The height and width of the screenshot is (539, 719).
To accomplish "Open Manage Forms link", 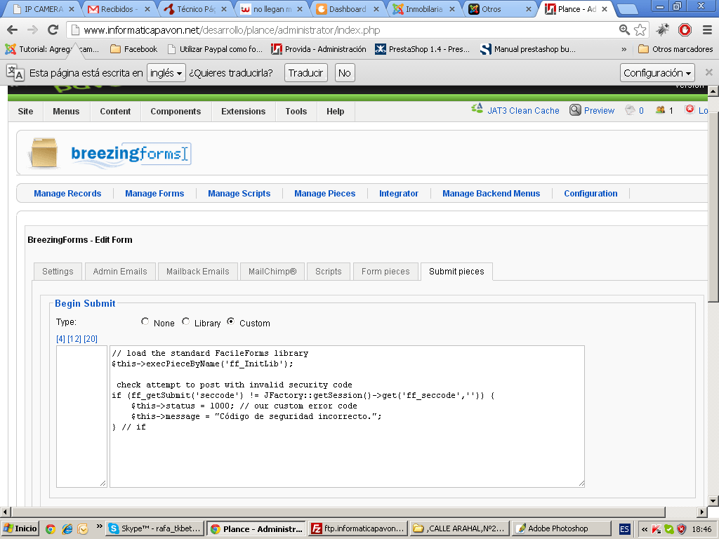I will (x=154, y=194).
